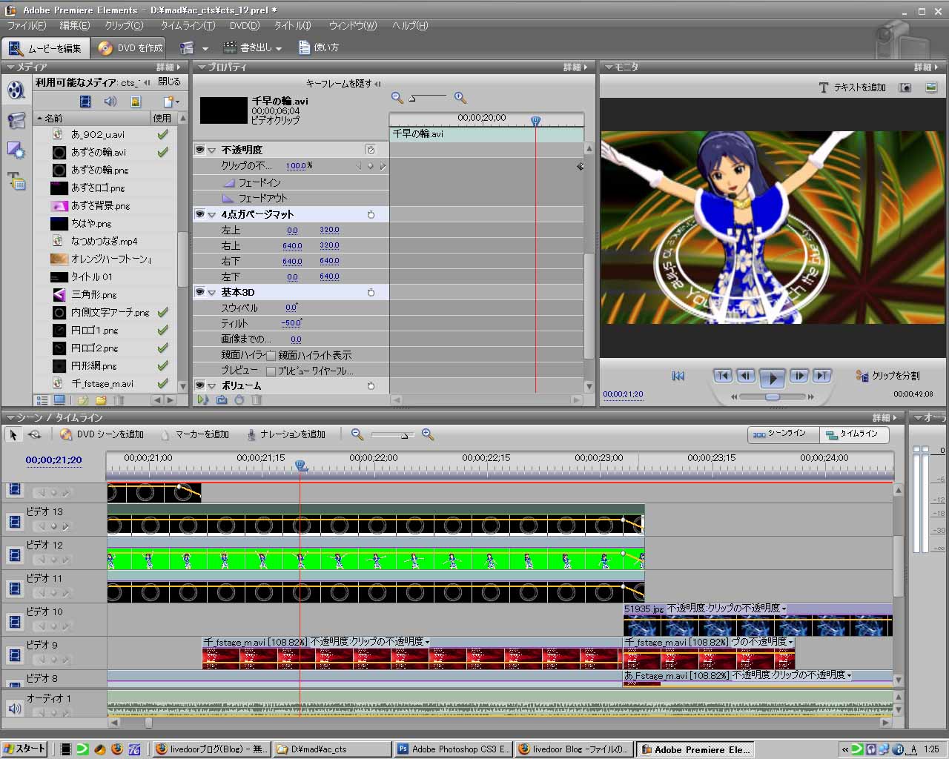Click the Split Clip scissors icon
This screenshot has height=759, width=949.
pos(862,376)
